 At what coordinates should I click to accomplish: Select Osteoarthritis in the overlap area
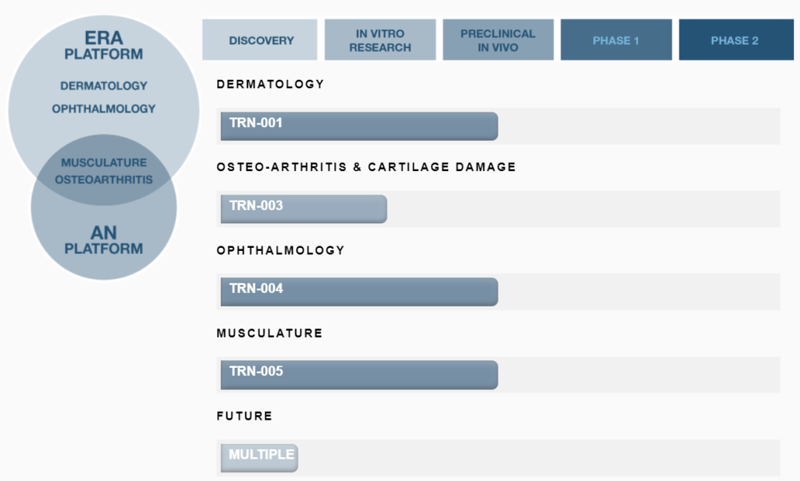click(104, 179)
